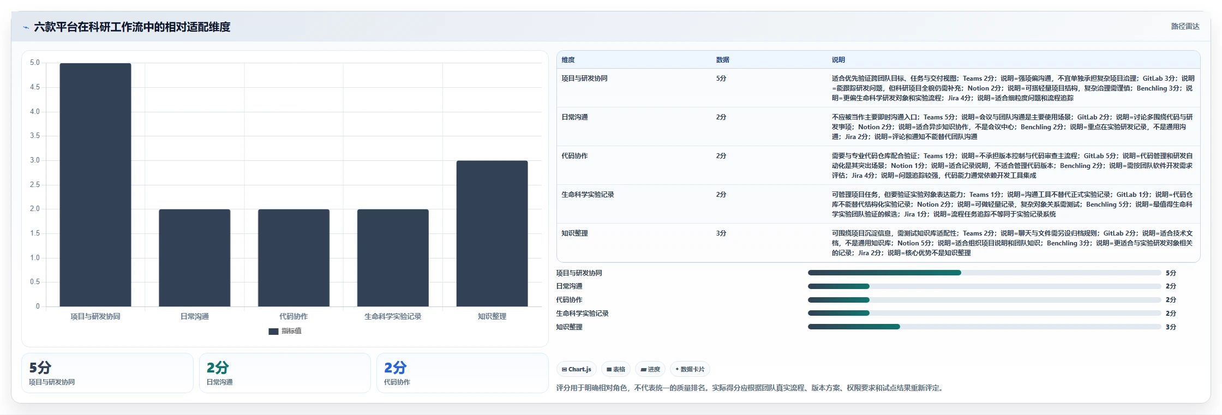This screenshot has width=1222, height=415.
Task: Click the 项目与研发协同 x-axis label under the chart
Action: (x=95, y=316)
